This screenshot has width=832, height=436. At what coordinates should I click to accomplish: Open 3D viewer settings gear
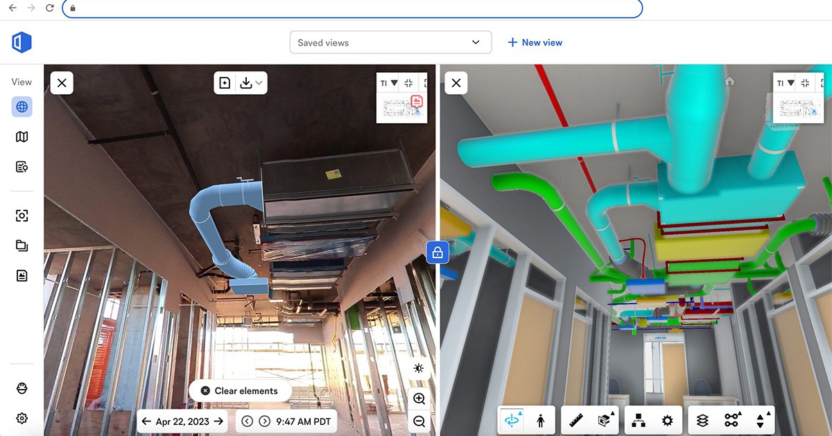(x=667, y=420)
